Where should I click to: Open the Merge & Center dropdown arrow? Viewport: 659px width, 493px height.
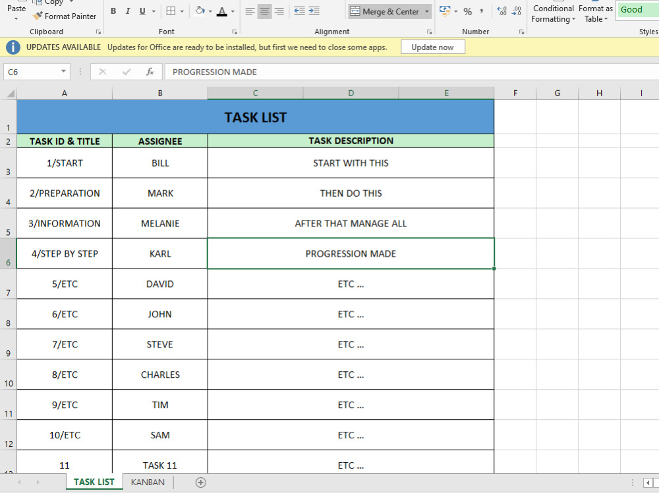point(427,11)
